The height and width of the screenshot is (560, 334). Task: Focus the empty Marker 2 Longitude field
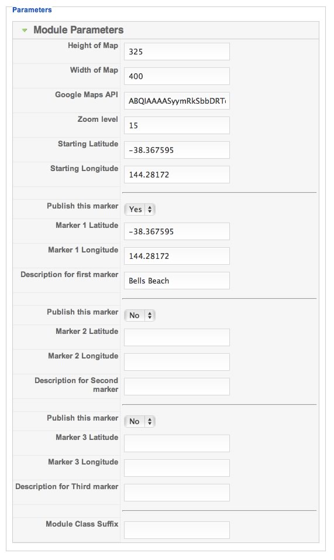click(x=177, y=363)
